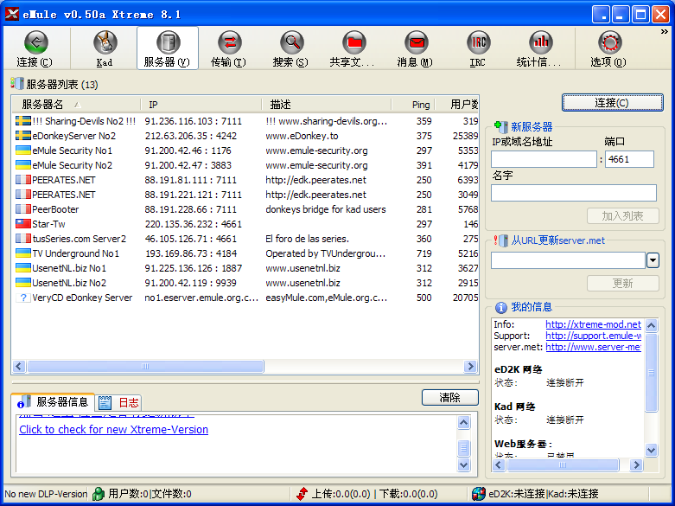Click the Update (更新) button
Screen dimensions: 675x506
click(x=622, y=283)
